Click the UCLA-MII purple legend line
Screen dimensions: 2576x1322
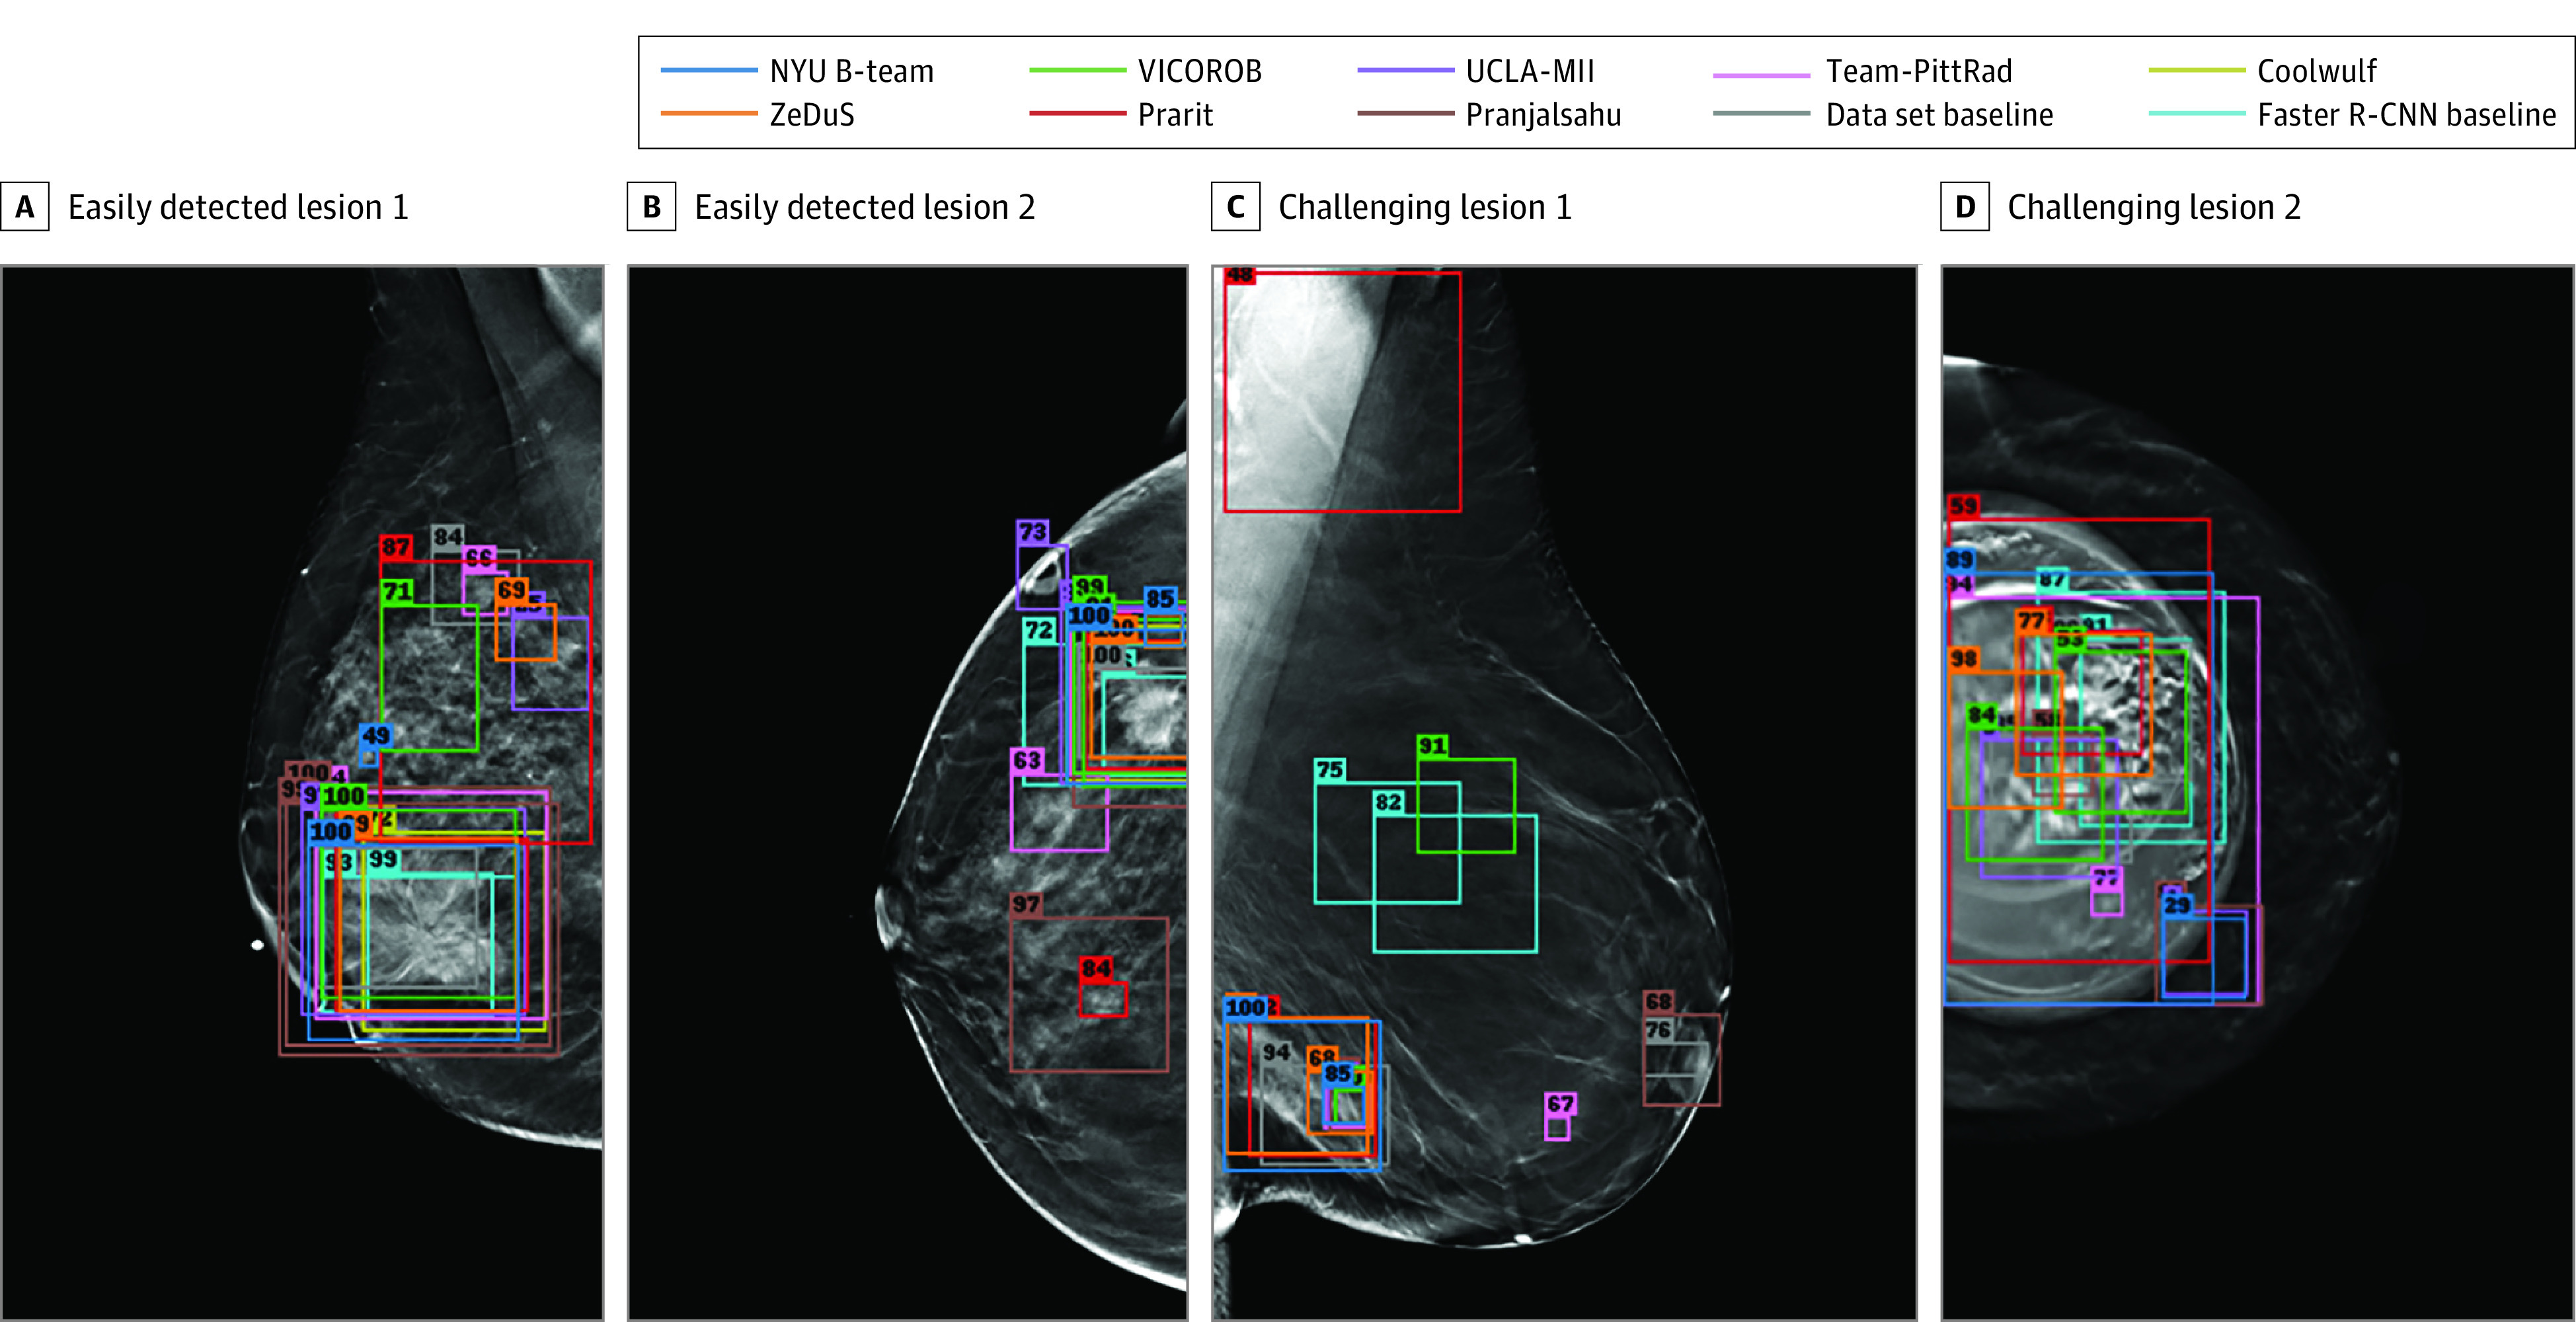tap(1405, 70)
